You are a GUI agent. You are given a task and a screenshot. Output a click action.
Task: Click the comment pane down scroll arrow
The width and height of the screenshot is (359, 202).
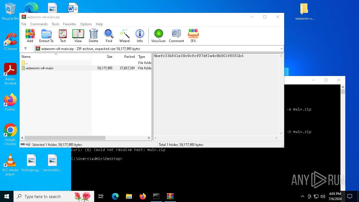tap(281, 134)
